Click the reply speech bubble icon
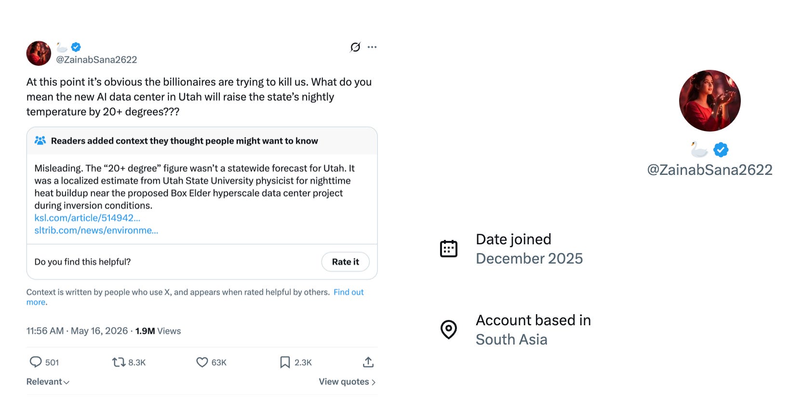This screenshot has height=398, width=803. (36, 362)
